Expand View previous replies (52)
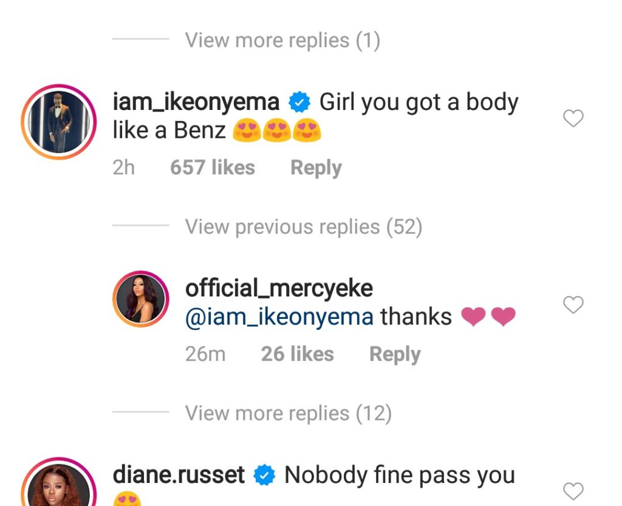The image size is (622, 506). click(303, 227)
